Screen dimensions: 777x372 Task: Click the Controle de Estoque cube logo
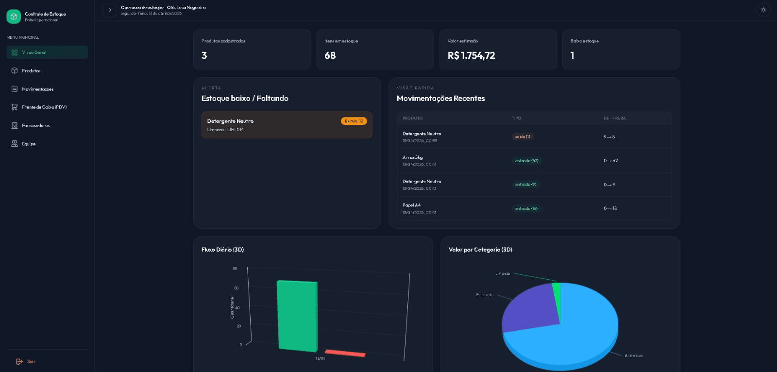tap(14, 17)
